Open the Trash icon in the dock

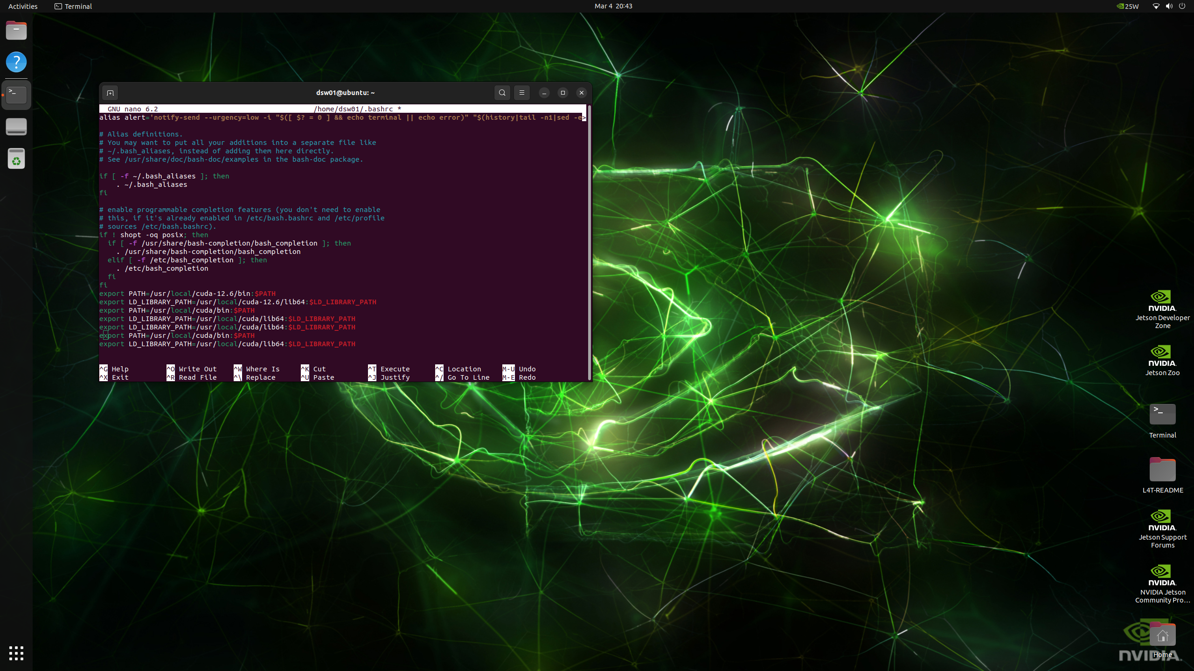coord(16,159)
